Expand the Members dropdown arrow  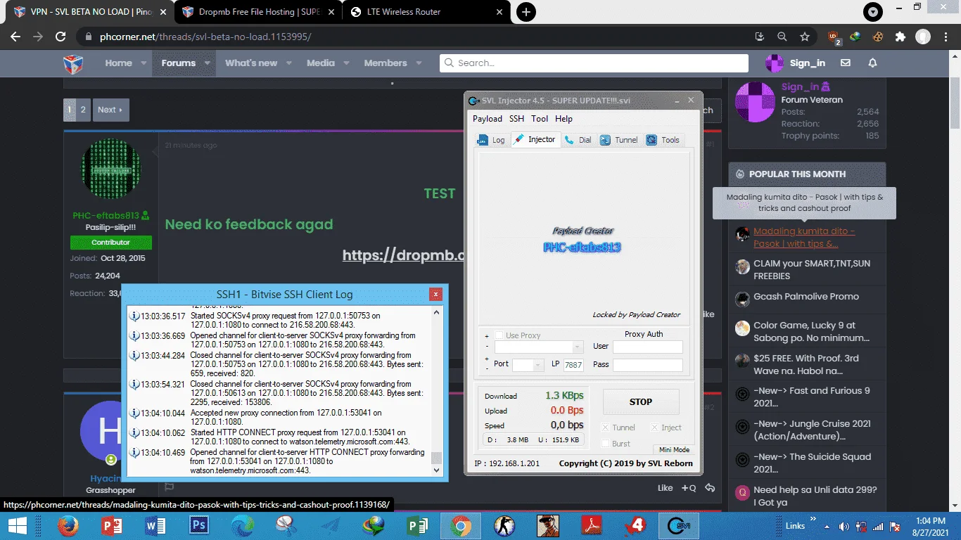tap(419, 63)
